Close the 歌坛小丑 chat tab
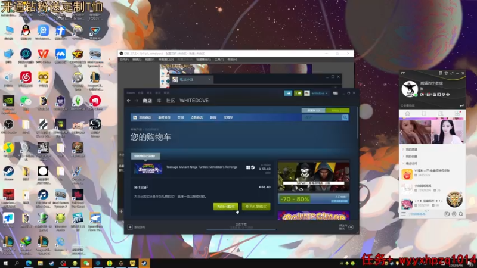 [x=209, y=80]
